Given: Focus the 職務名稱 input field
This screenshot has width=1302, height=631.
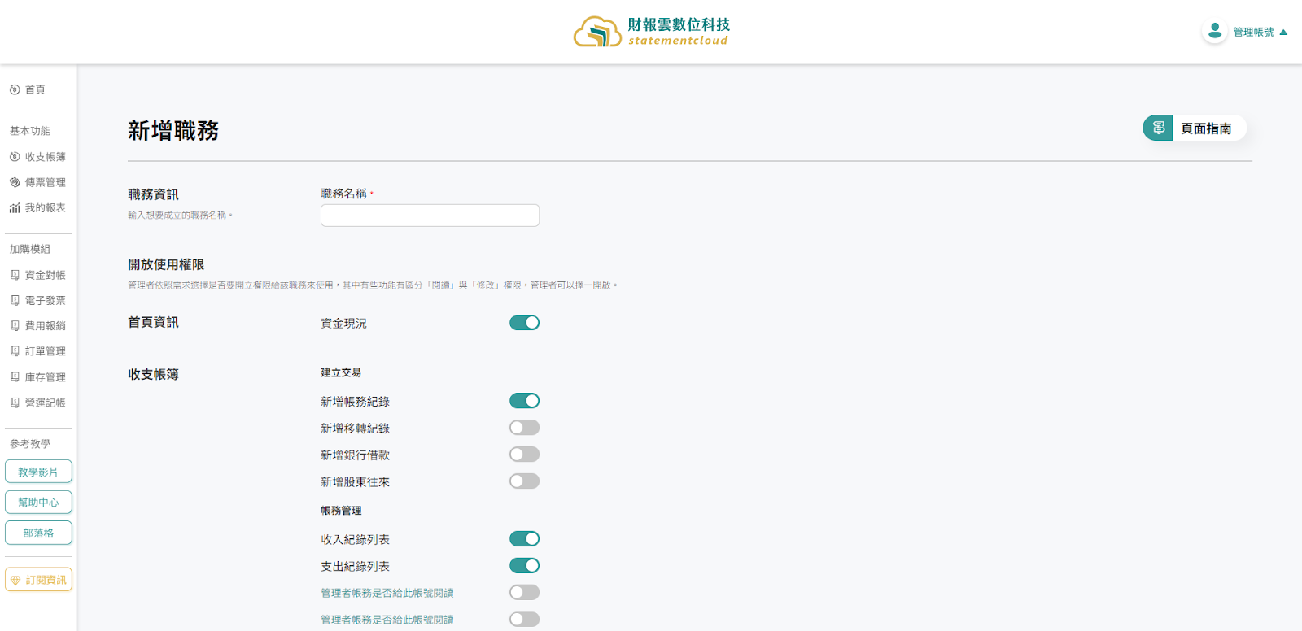Looking at the screenshot, I should 430,215.
